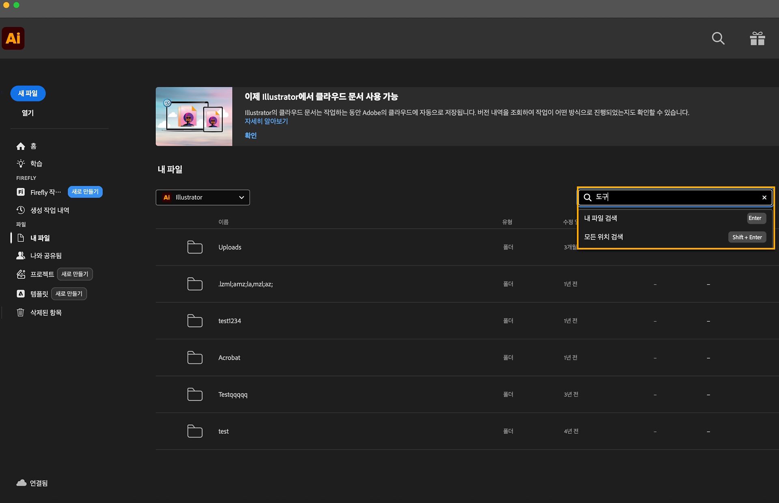Click the Testqqqqq folder icon
This screenshot has width=779, height=503.
click(x=195, y=394)
